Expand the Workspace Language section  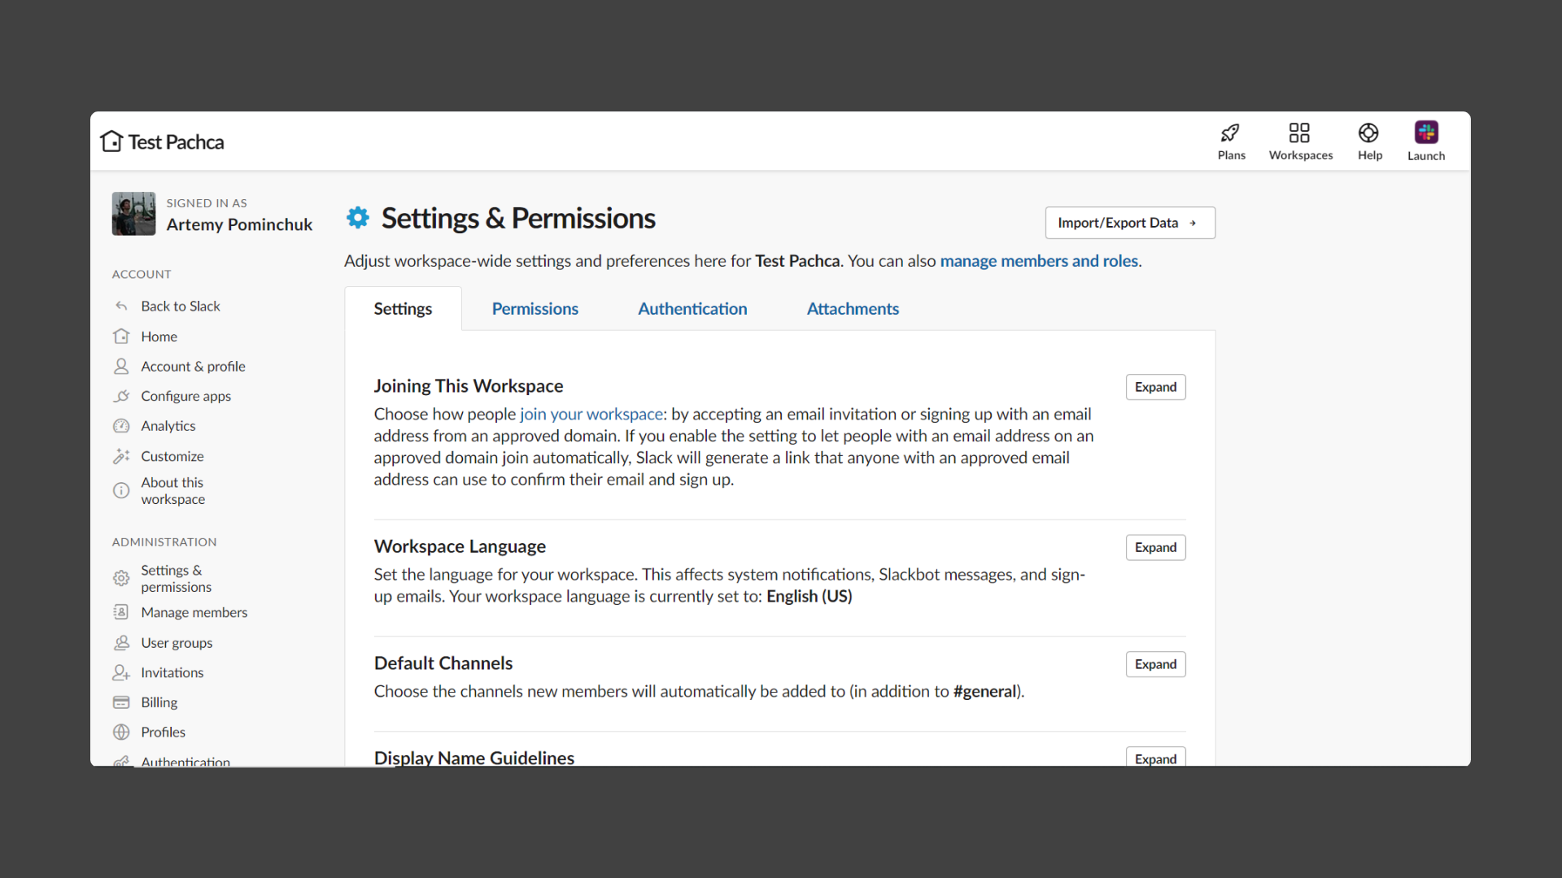pos(1155,548)
